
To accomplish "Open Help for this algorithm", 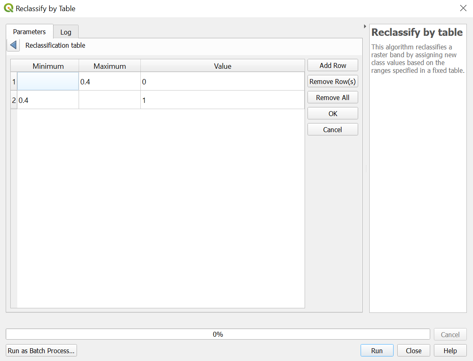I will point(450,351).
